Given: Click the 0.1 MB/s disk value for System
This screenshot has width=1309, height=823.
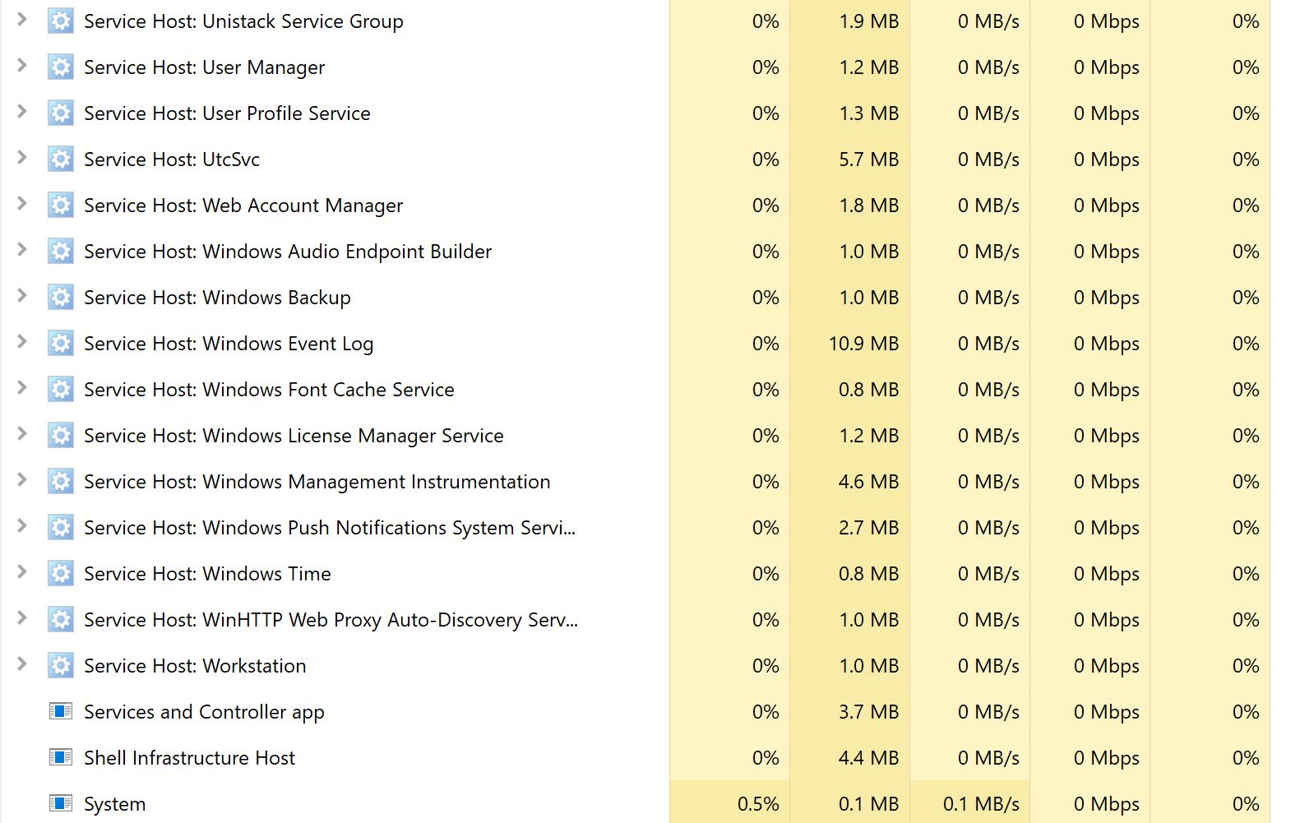Looking at the screenshot, I should (x=981, y=804).
